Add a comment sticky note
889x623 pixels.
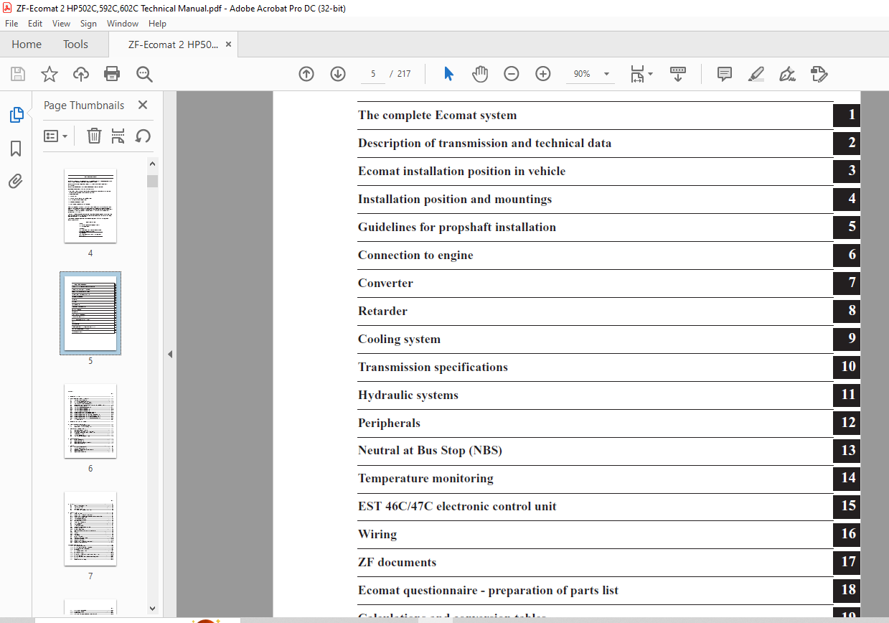[725, 73]
